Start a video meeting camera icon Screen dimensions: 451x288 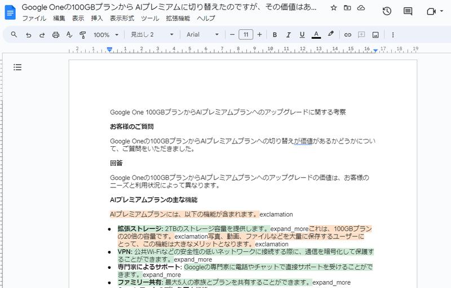[x=431, y=11]
